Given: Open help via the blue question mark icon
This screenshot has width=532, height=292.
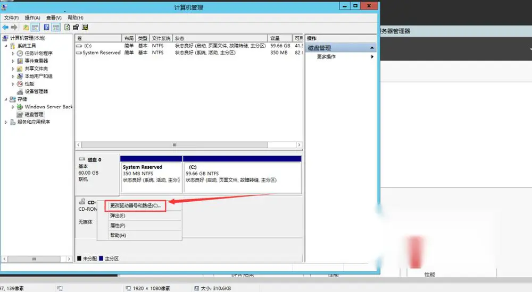Looking at the screenshot, I should (x=46, y=28).
